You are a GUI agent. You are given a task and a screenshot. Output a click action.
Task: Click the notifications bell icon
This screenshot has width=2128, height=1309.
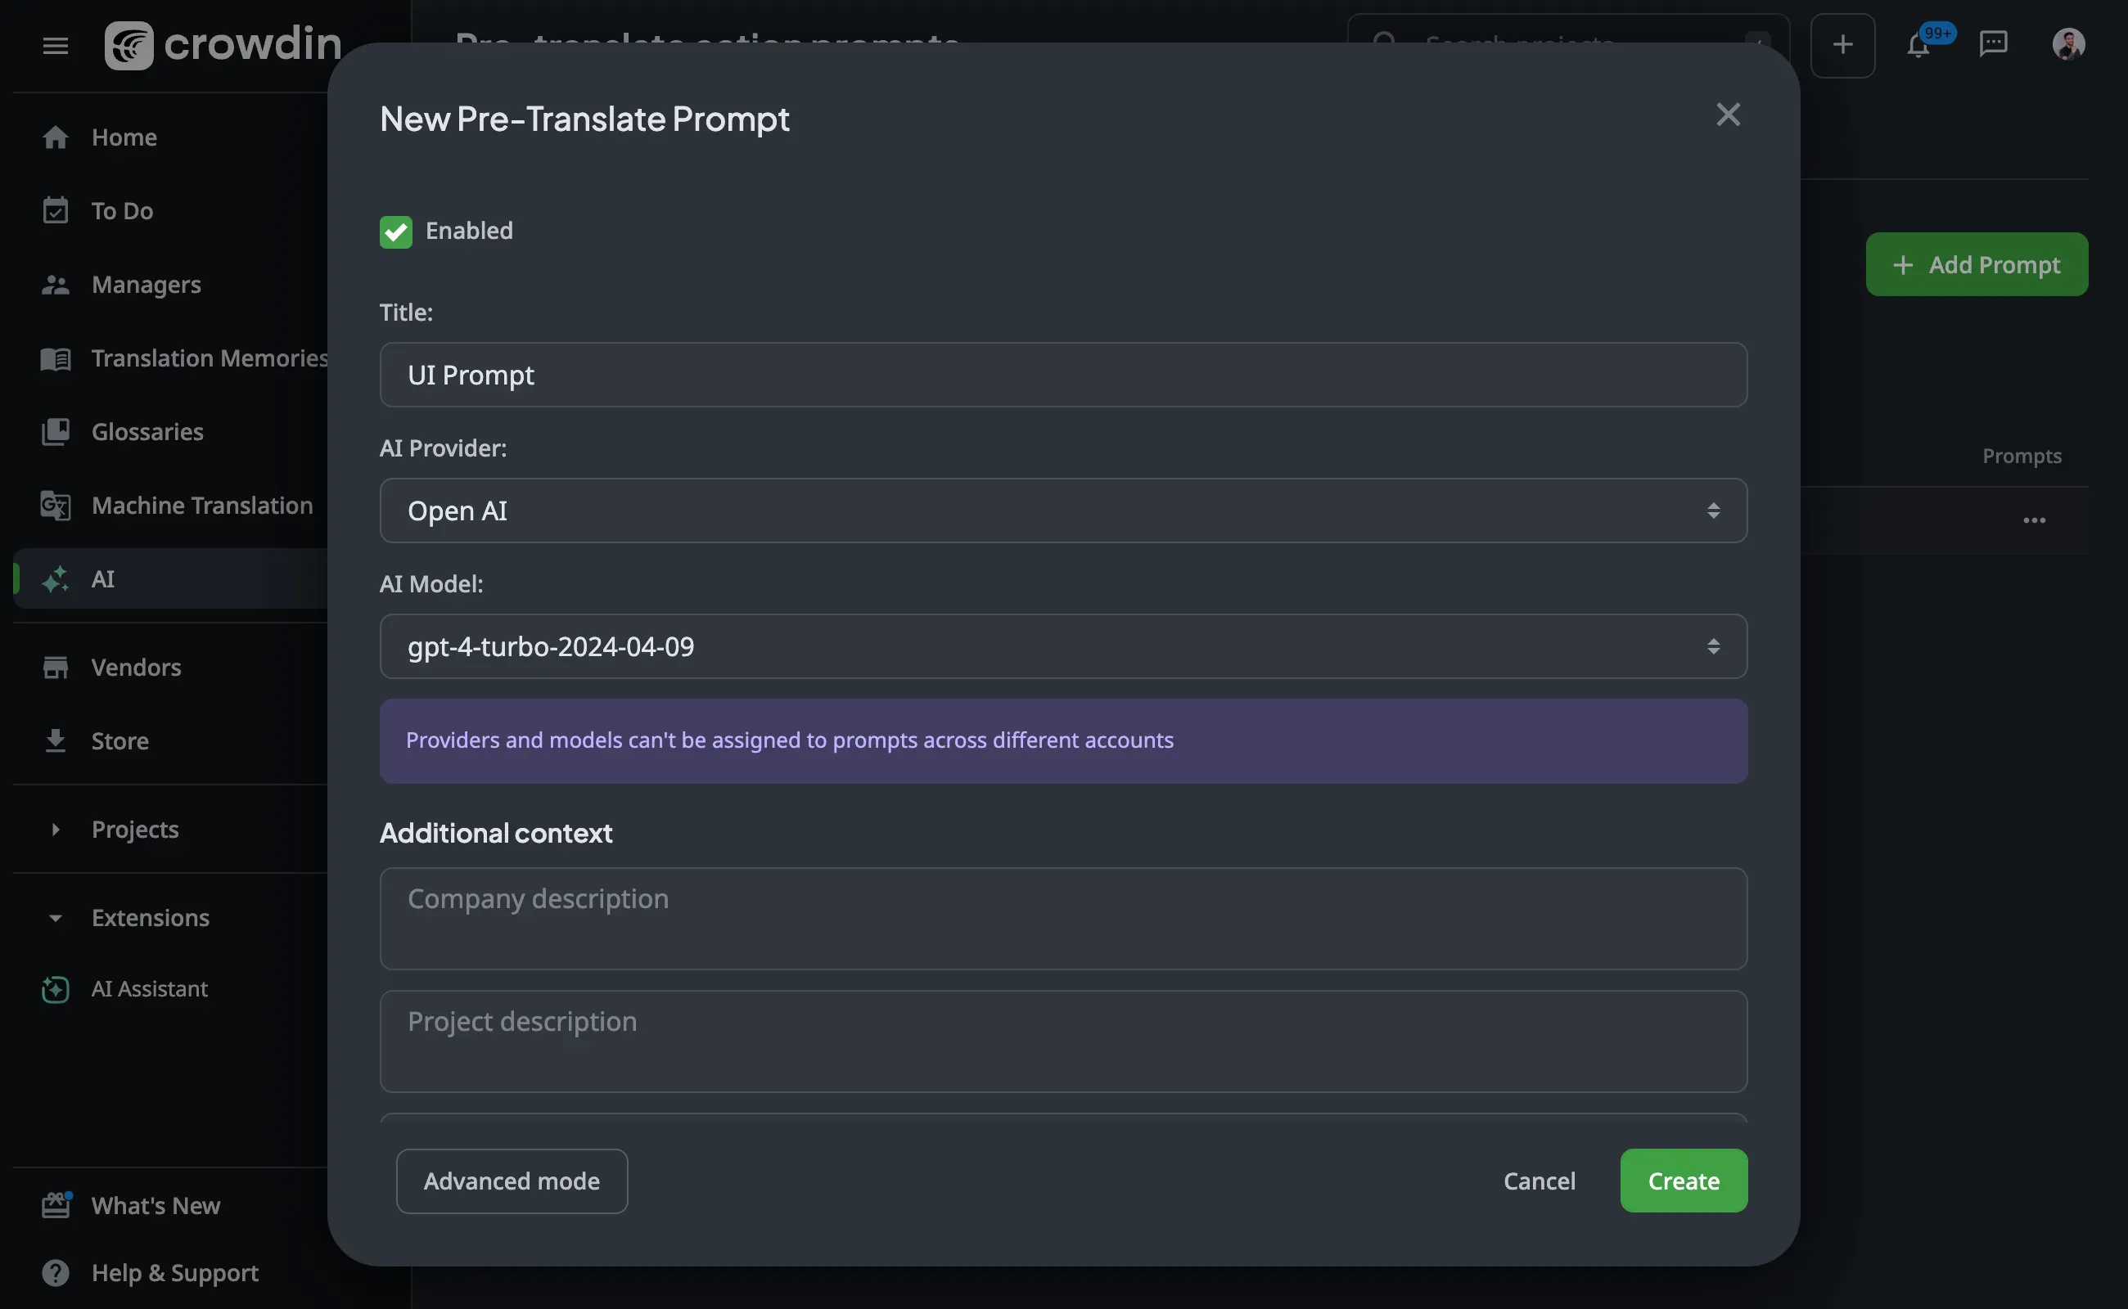click(1918, 45)
